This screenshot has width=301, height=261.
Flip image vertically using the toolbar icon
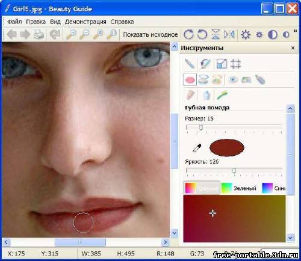(216, 34)
